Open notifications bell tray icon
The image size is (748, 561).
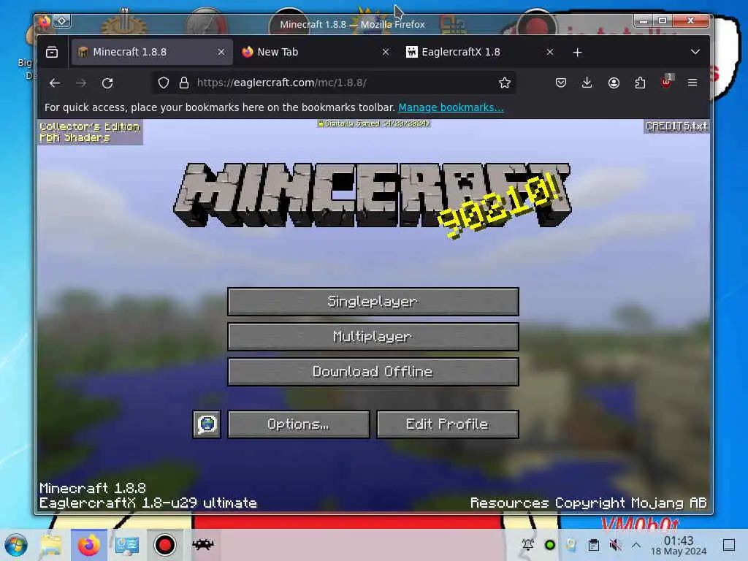528,544
